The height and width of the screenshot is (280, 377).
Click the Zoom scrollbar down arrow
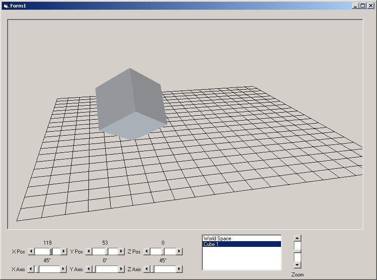(x=297, y=265)
